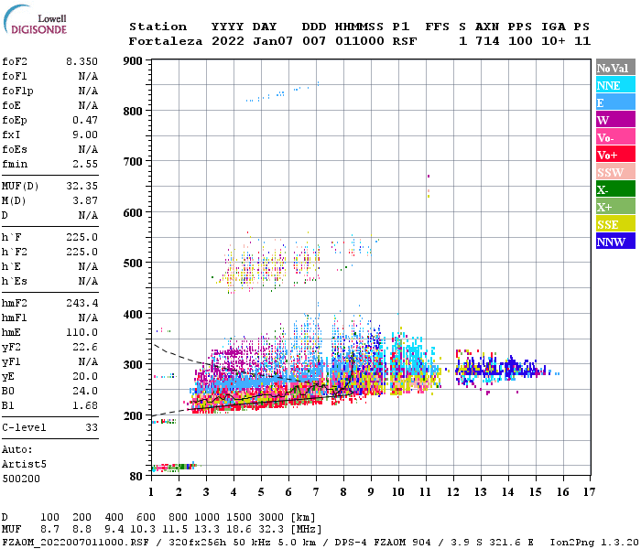
Task: Select the Vo+ red legend swatch
Action: click(x=615, y=155)
